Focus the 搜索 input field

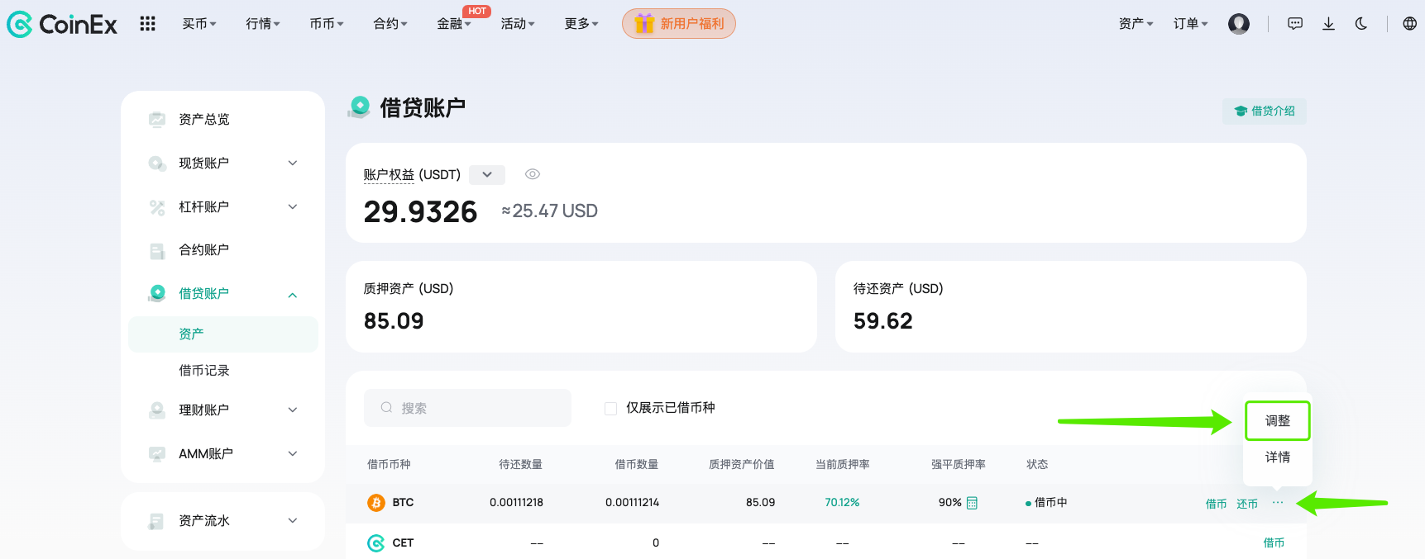tap(467, 408)
